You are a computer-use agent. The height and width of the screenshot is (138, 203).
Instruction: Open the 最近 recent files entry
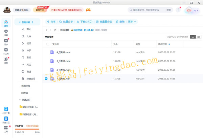[x=26, y=71]
